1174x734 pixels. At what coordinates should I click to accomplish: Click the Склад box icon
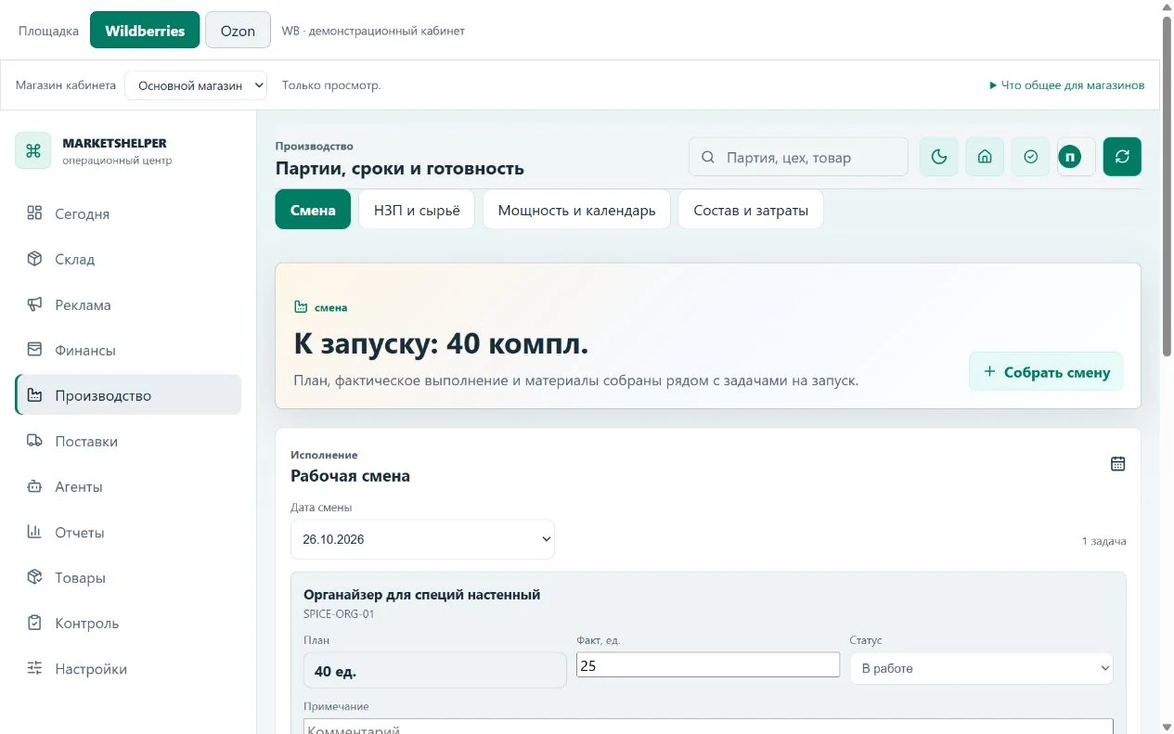click(x=34, y=259)
